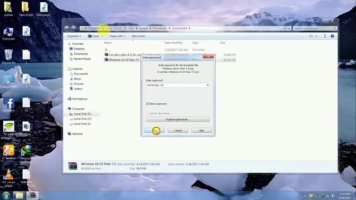Image resolution: width=356 pixels, height=200 pixels.
Task: Click Help in the password dialog
Action: tap(201, 131)
